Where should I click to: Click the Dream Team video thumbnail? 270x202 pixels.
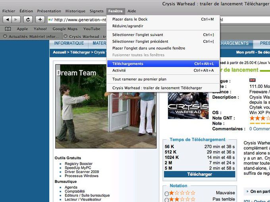click(x=106, y=106)
